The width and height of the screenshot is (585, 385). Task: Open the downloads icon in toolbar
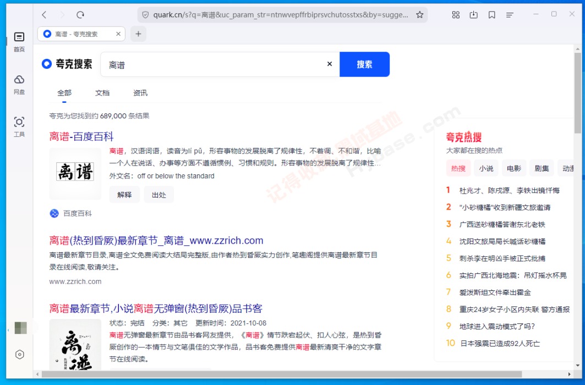[473, 15]
